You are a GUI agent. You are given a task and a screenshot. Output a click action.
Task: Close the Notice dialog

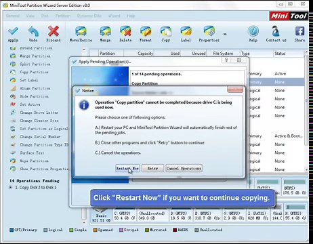pyautogui.click(x=235, y=89)
